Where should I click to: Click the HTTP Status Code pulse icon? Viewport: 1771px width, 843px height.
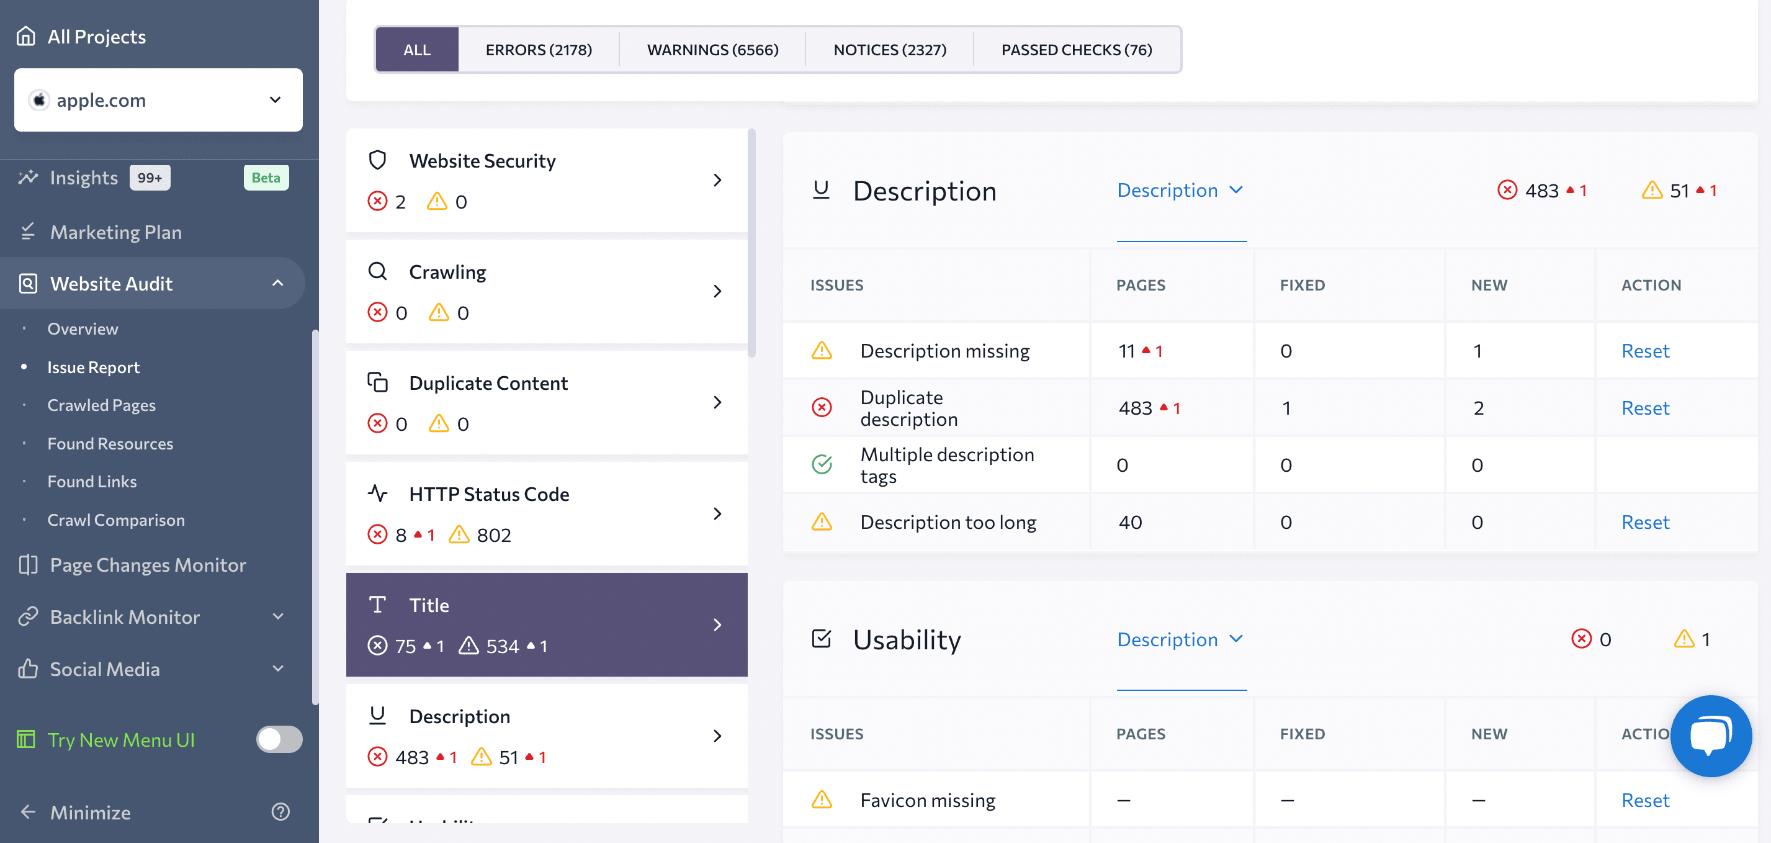tap(377, 493)
